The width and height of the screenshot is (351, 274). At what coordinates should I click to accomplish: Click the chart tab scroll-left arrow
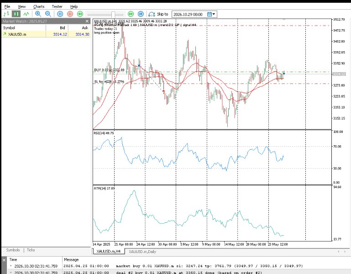click(x=339, y=252)
